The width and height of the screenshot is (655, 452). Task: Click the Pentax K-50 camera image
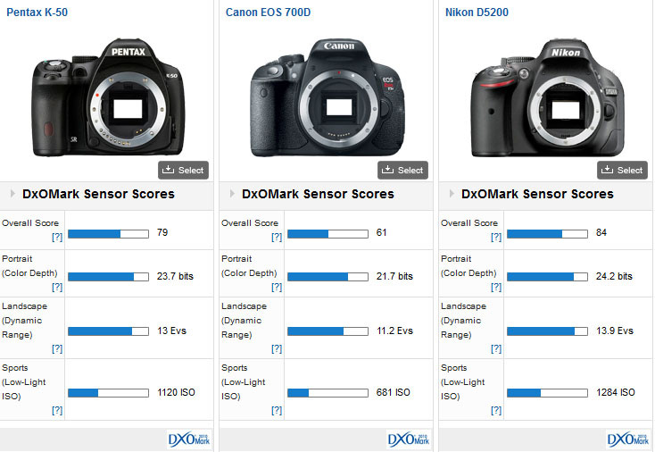[x=108, y=97]
